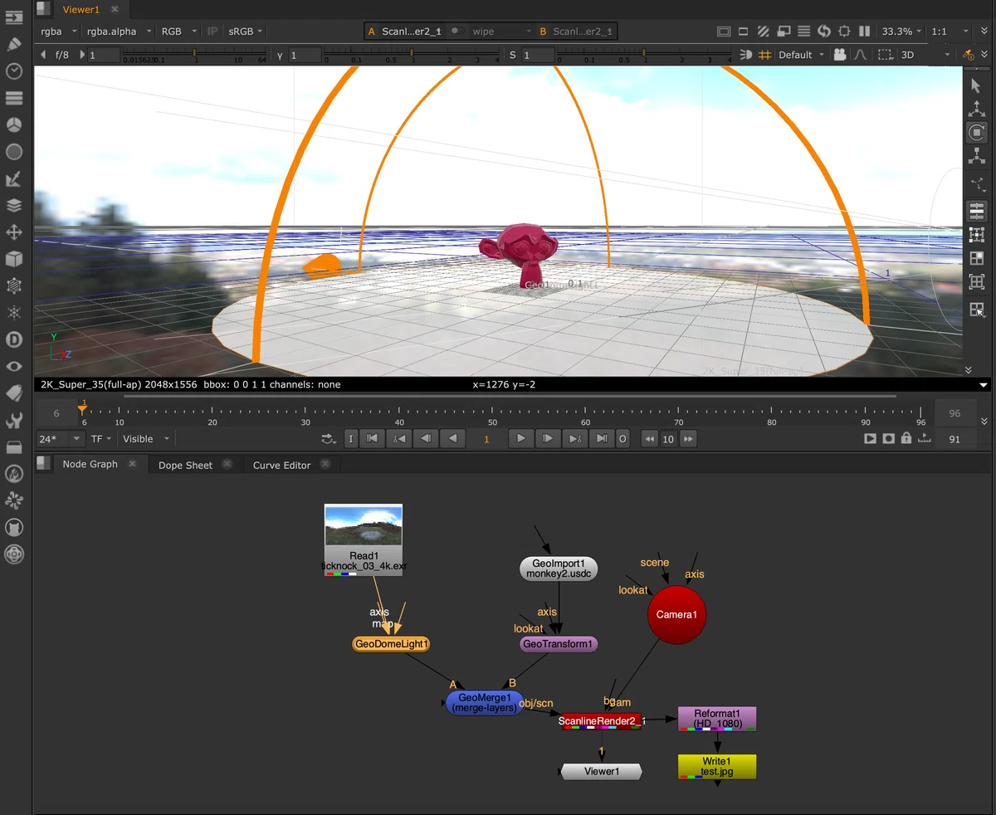Viewport: 996px width, 815px height.
Task: Click the 3D camera lock icon
Action: coord(840,55)
